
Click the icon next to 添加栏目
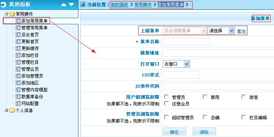coord(18,55)
